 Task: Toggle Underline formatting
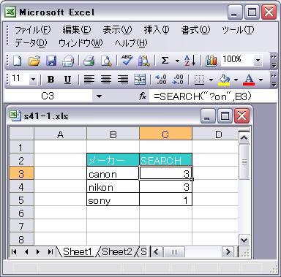tap(67, 80)
